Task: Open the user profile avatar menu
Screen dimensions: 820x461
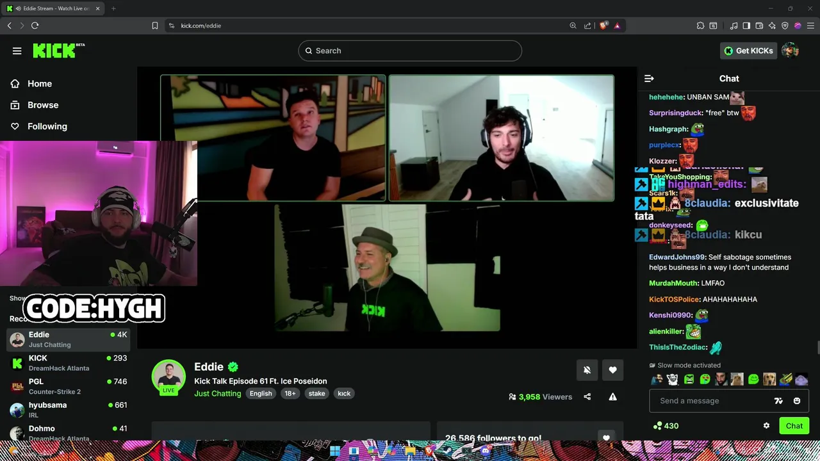Action: [790, 51]
